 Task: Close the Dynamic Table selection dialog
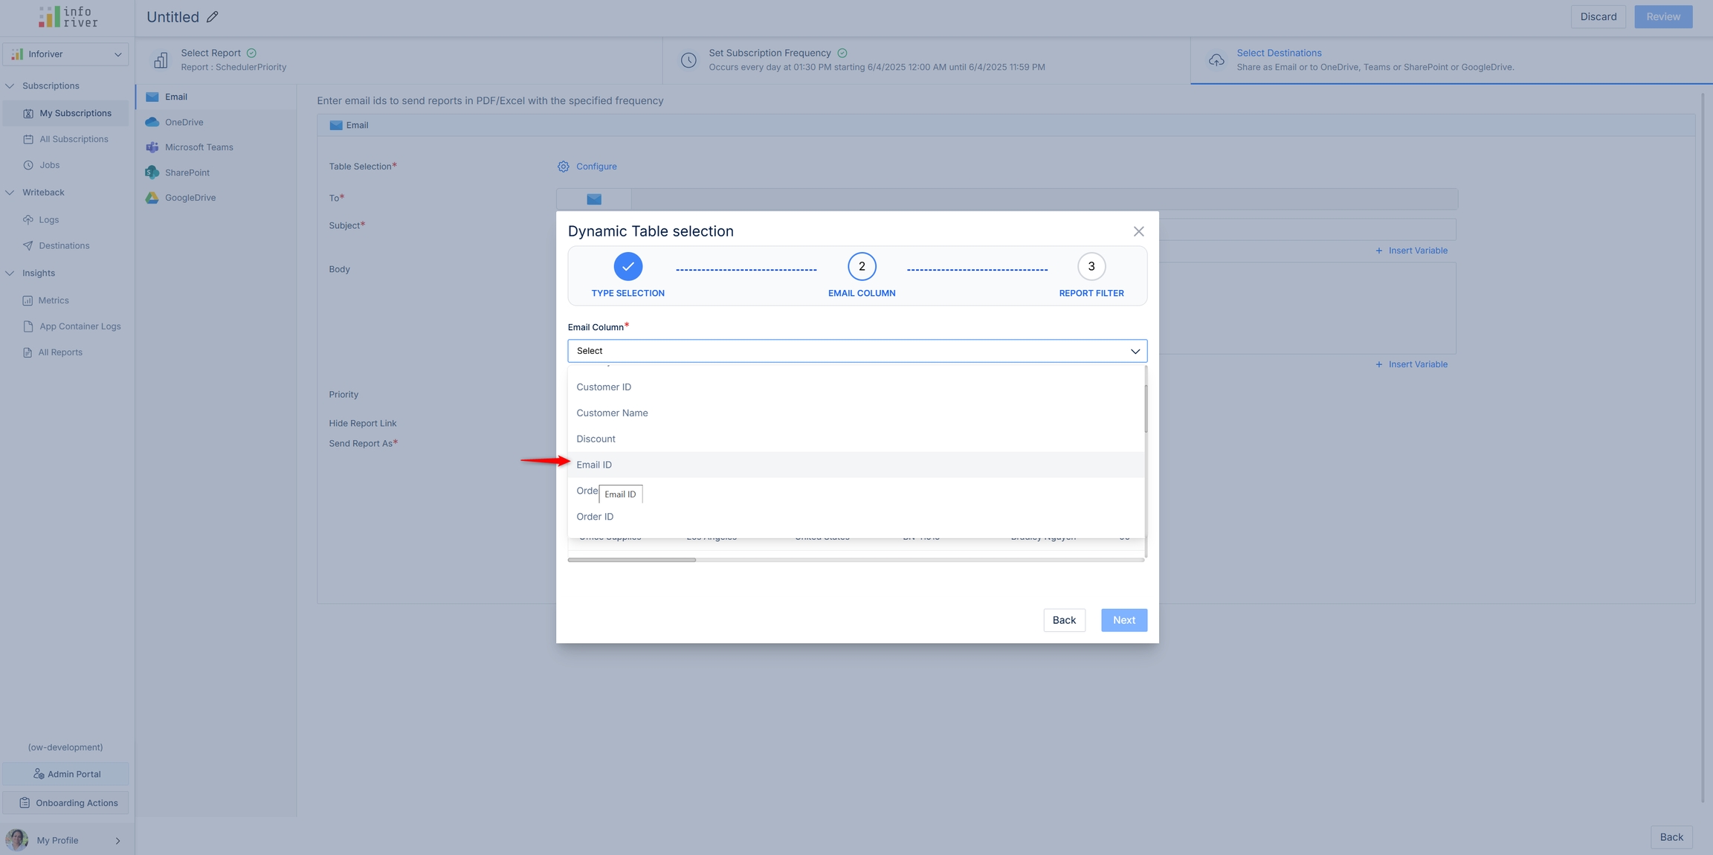(x=1138, y=232)
